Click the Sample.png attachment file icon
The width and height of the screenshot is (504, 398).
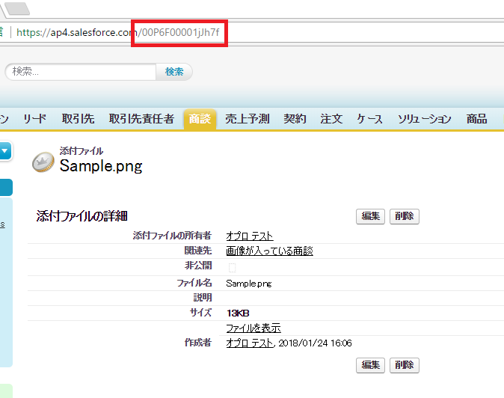[x=43, y=162]
